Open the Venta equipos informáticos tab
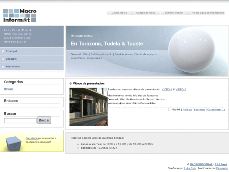 [208, 13]
